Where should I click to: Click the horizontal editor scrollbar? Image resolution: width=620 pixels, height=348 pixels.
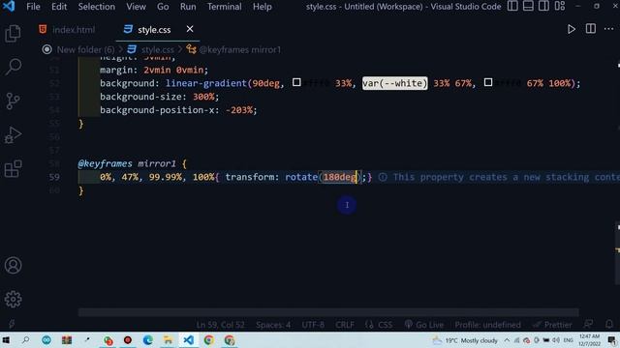pyautogui.click(x=328, y=312)
